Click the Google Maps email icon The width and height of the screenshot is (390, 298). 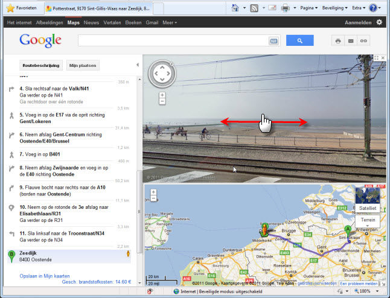click(x=351, y=41)
